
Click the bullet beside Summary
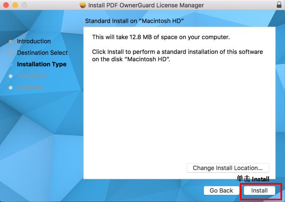click(x=10, y=88)
